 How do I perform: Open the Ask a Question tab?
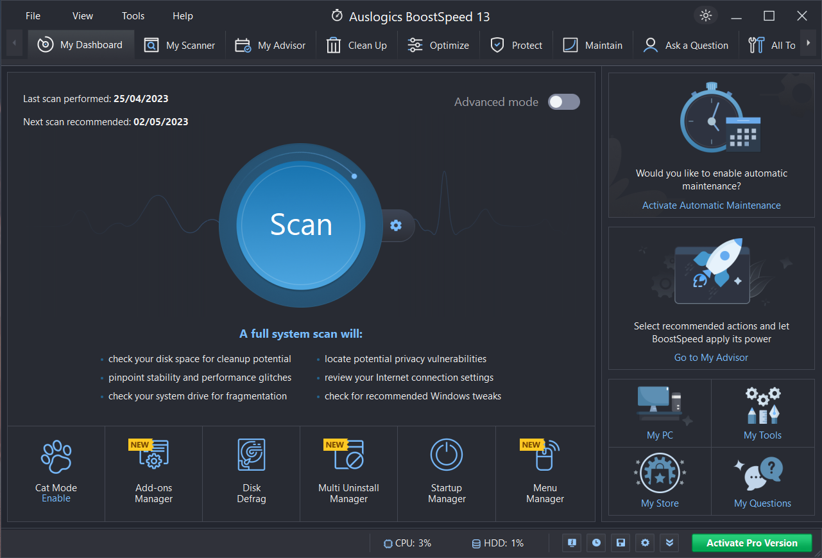[x=686, y=45]
